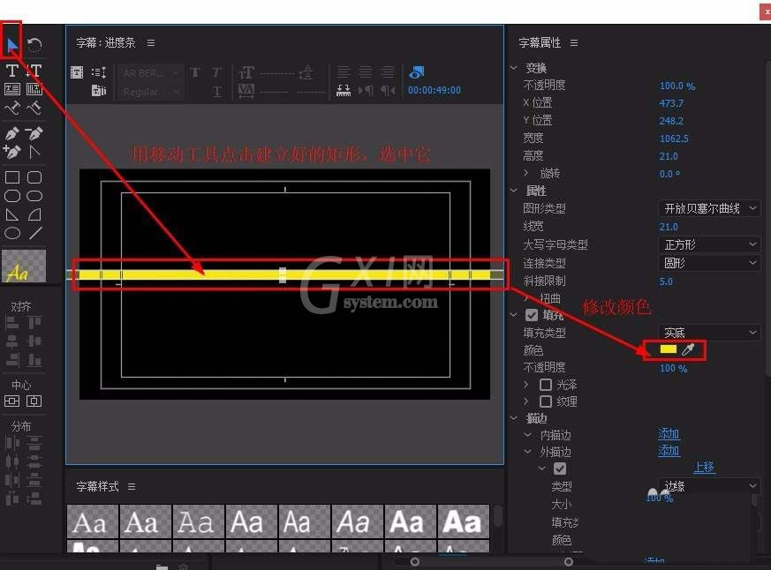Uncheck the 填充 fill checkbox

coord(532,314)
